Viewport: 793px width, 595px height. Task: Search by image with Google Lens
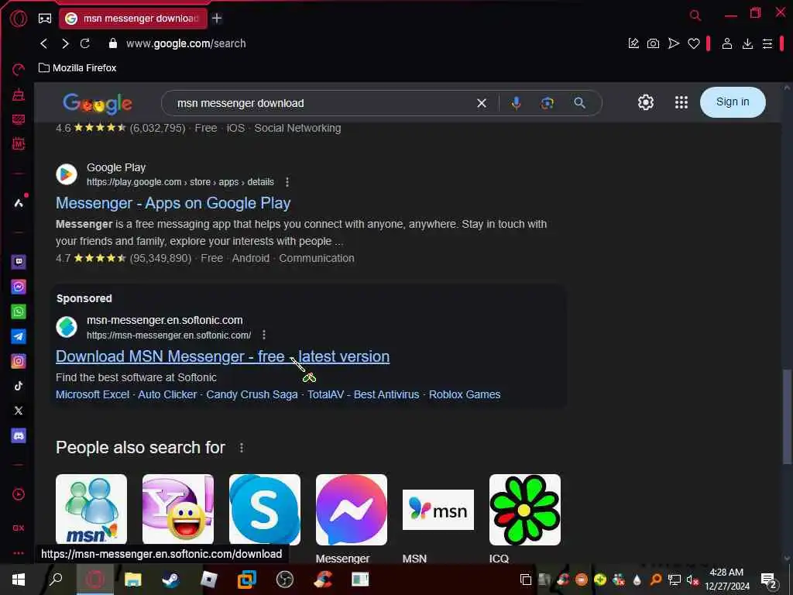[548, 103]
